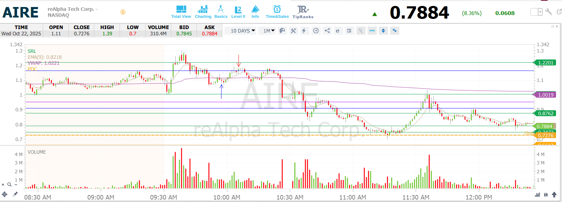Click the upward arrow icon at the bottom right
This screenshot has height=202, width=562.
pyautogui.click(x=554, y=194)
